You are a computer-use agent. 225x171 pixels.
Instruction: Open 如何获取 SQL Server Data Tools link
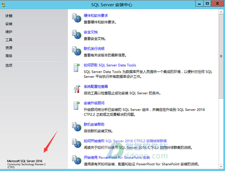110,65
